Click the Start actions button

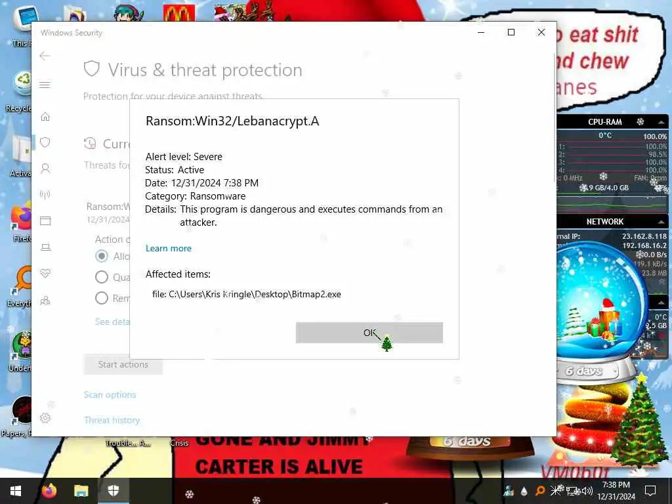click(123, 364)
